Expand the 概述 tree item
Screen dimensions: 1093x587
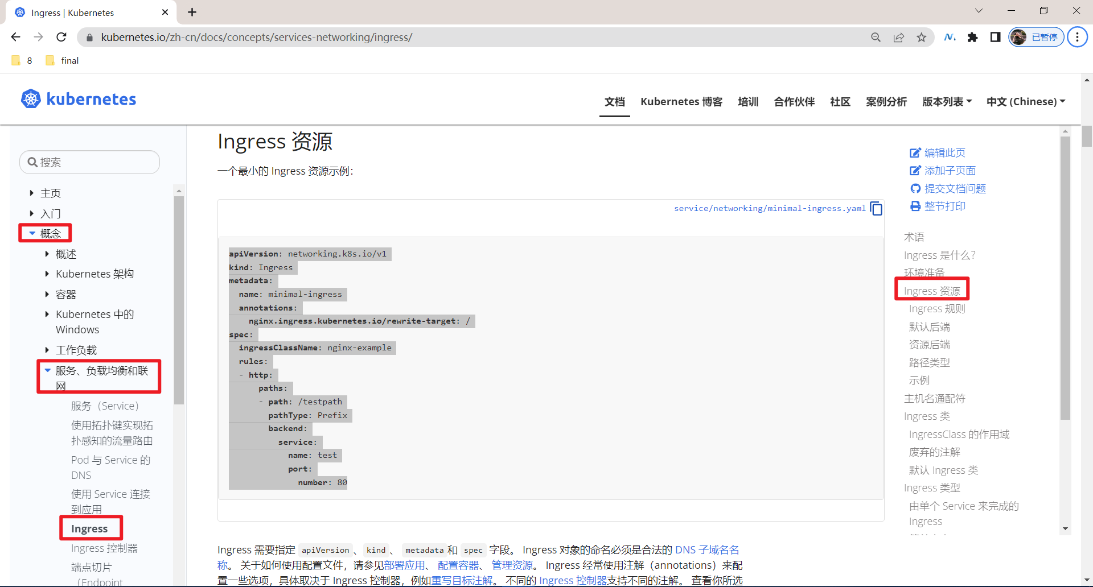[47, 254]
